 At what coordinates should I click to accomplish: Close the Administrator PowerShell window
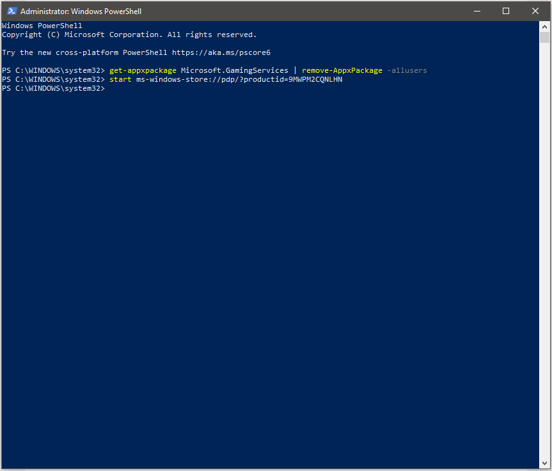(x=535, y=12)
